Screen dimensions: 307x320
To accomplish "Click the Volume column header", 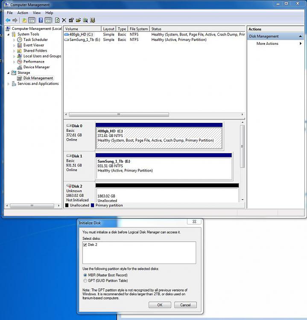I will pyautogui.click(x=82, y=29).
